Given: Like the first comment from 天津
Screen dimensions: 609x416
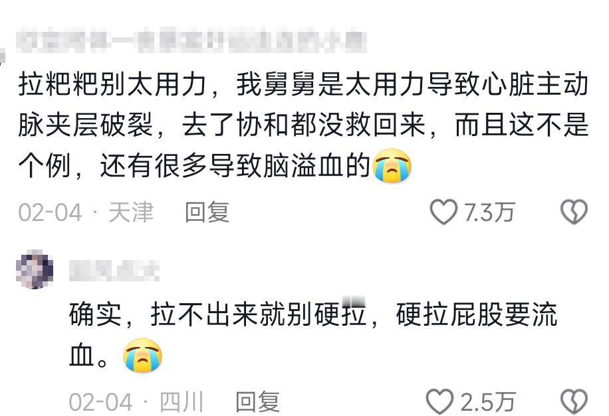Looking at the screenshot, I should point(443,212).
